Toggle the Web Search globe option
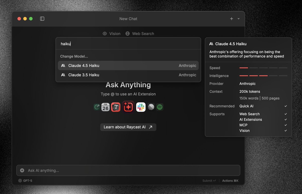 [x=140, y=34]
